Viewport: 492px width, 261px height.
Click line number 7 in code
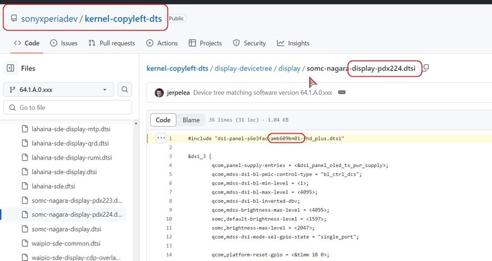coord(170,192)
